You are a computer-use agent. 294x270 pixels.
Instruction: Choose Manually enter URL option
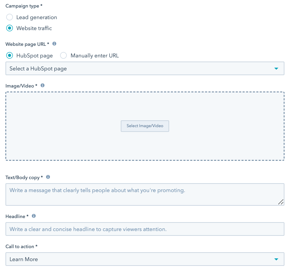(63, 56)
